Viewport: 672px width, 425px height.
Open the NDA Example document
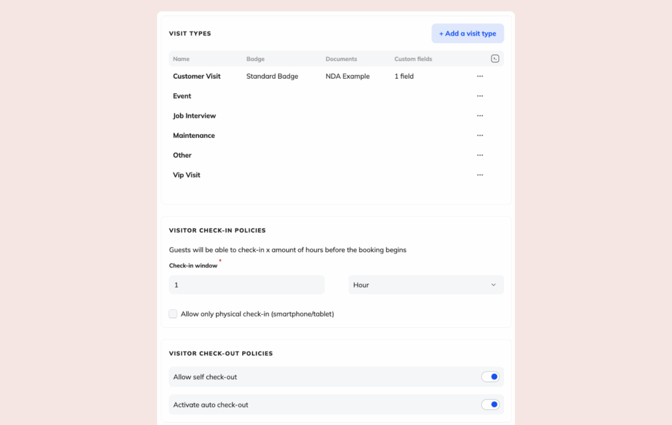pyautogui.click(x=347, y=76)
